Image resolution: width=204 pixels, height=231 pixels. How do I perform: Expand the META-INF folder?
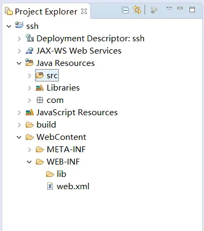coord(29,150)
